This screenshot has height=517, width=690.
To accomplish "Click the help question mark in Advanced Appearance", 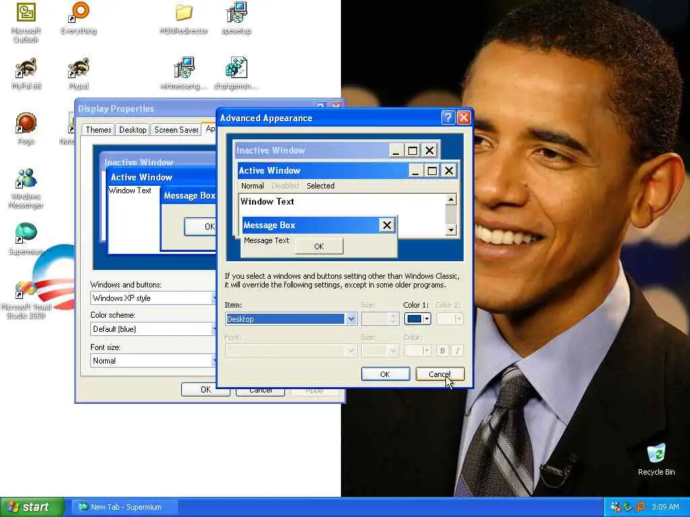I will point(447,117).
